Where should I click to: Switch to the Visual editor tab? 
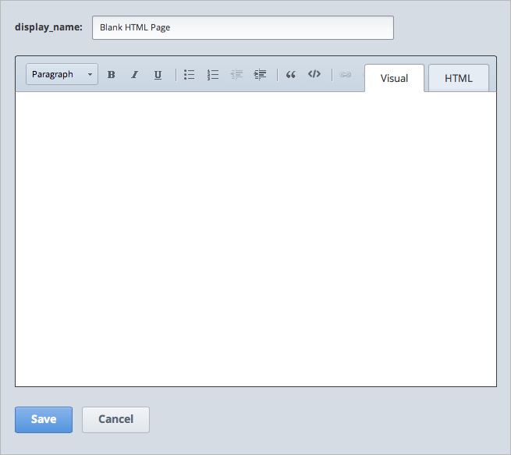(394, 78)
